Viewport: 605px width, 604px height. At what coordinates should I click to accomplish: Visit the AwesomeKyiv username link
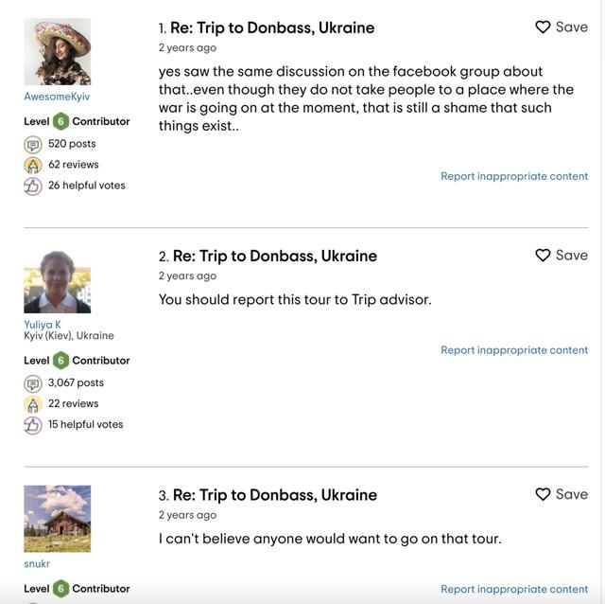point(57,97)
